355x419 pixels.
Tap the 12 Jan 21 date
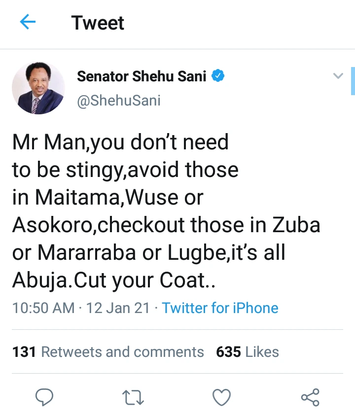[x=118, y=308]
